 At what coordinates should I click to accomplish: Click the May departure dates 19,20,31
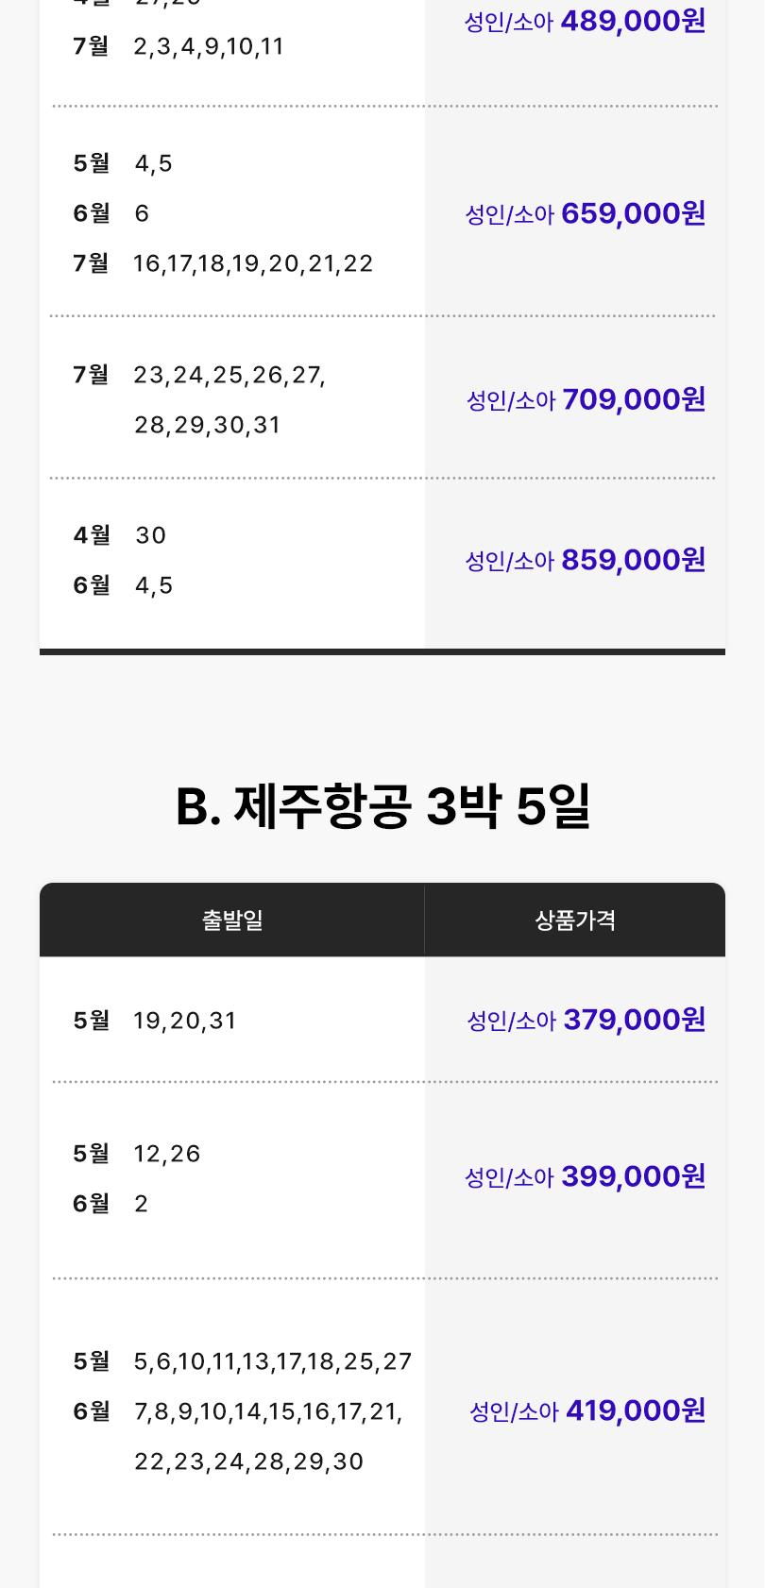tap(185, 1021)
